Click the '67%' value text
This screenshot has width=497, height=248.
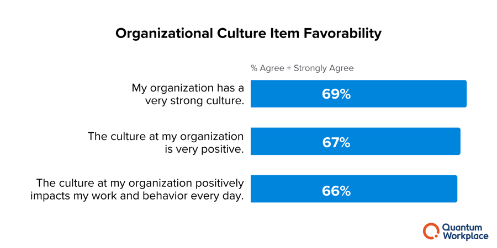pos(336,142)
